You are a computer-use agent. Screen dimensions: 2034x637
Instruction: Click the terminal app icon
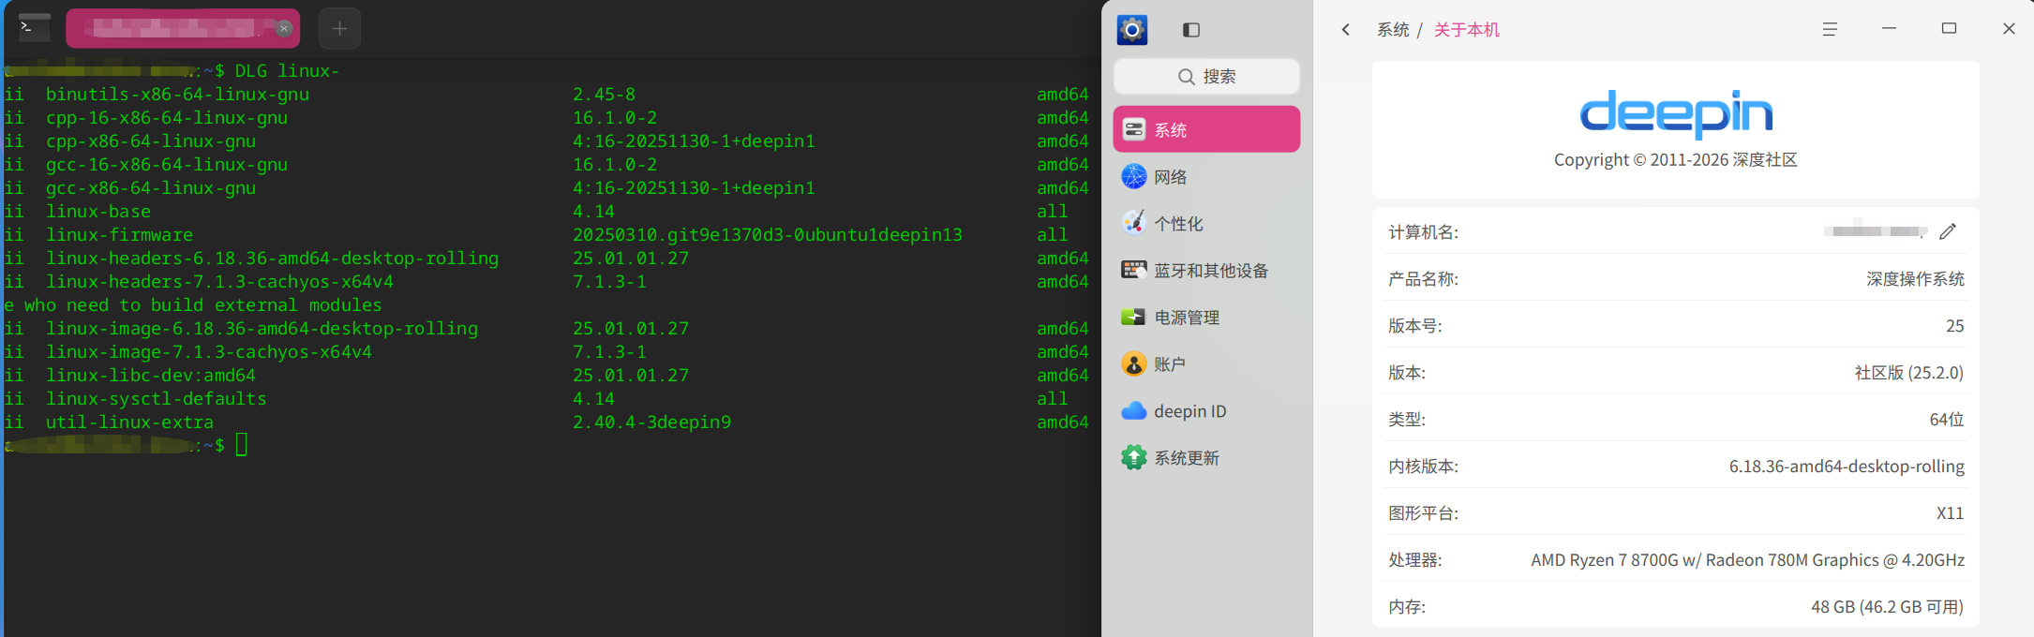coord(35,28)
